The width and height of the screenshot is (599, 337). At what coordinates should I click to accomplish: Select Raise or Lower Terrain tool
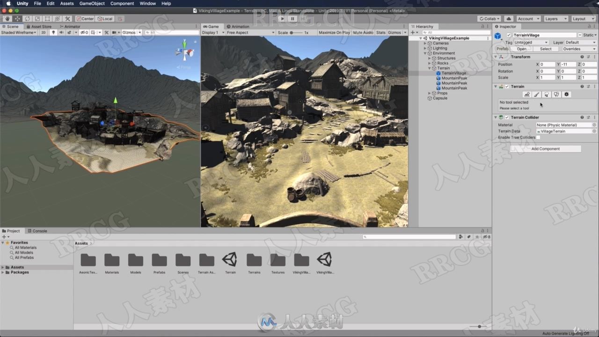coord(527,95)
